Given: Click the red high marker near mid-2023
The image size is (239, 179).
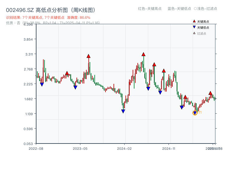Looking at the screenshot, I should click(x=88, y=56).
